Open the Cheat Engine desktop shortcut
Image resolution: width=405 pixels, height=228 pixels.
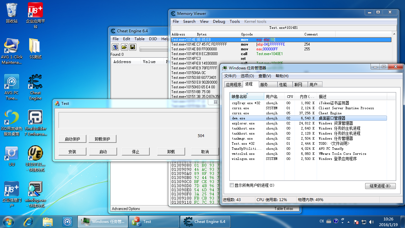coord(35,87)
